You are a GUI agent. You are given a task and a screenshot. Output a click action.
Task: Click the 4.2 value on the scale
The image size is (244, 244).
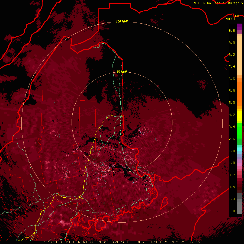[232, 115]
